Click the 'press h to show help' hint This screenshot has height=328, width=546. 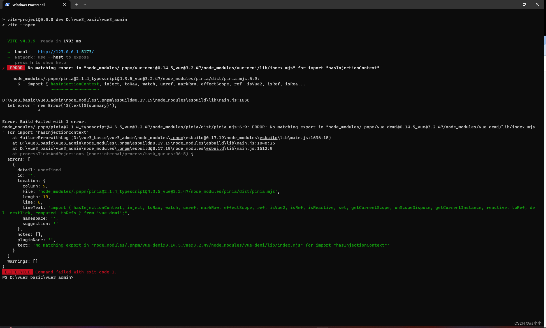tap(40, 62)
